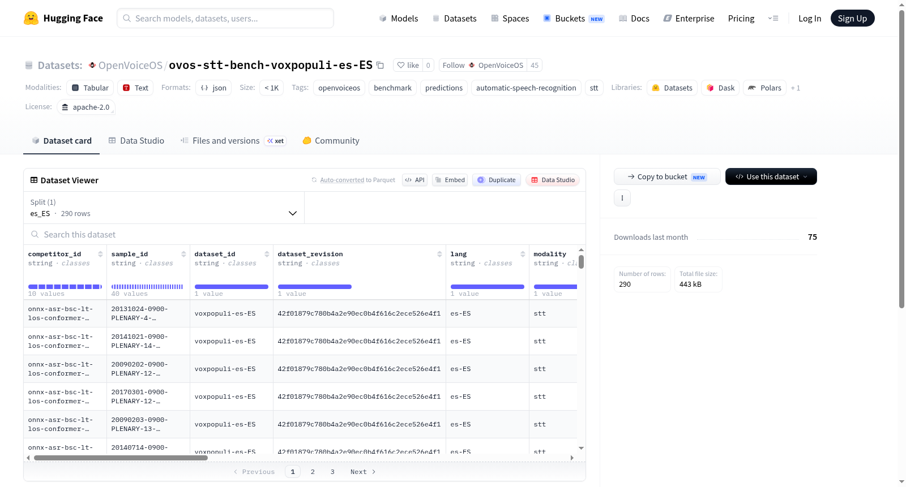
Task: Expand the Use this dataset dropdown
Action: [771, 176]
